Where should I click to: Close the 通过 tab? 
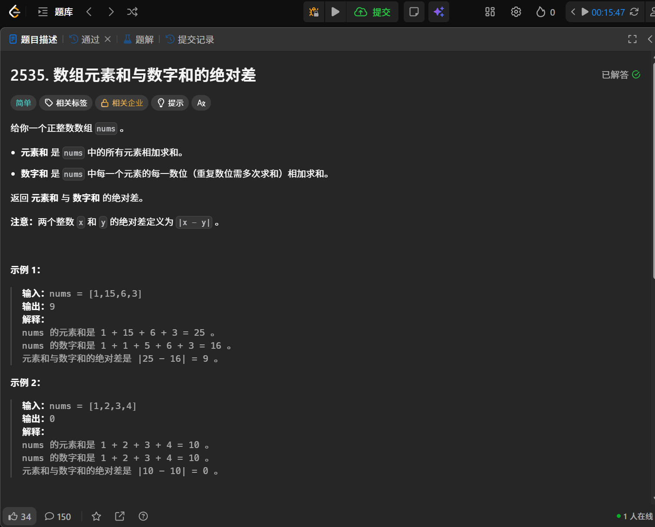108,39
